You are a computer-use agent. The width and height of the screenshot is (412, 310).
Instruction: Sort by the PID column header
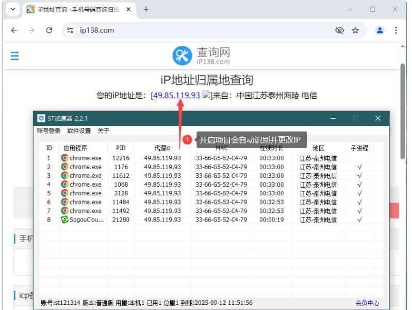coord(121,148)
